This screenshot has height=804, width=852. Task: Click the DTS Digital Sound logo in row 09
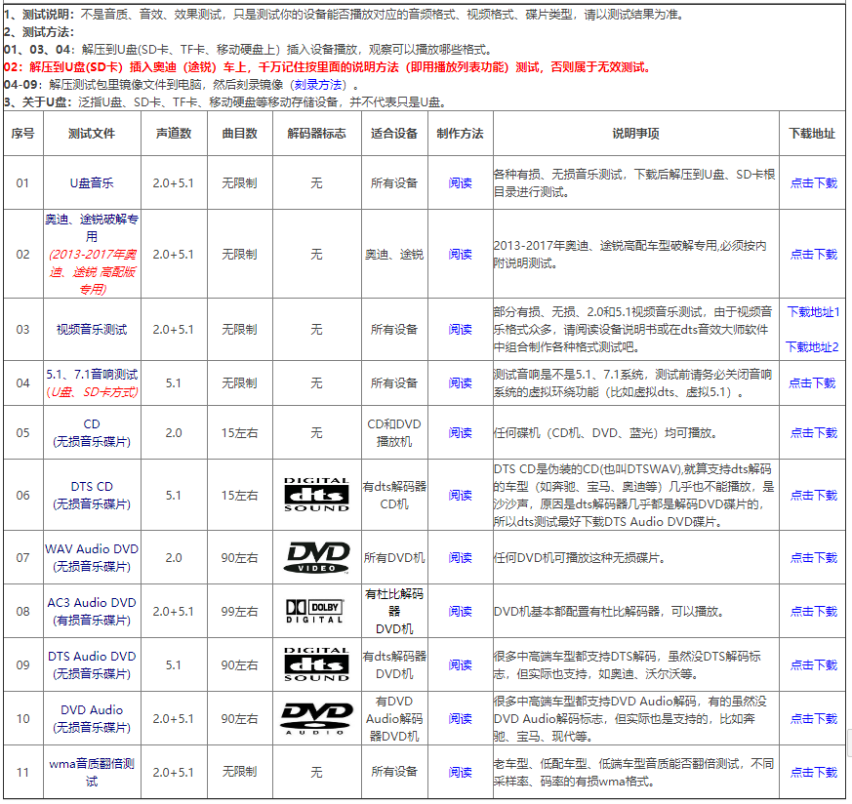(317, 664)
